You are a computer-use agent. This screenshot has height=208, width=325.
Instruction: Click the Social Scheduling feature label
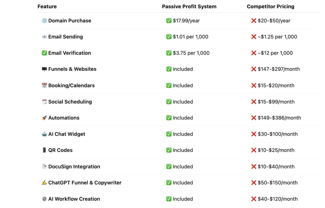(x=70, y=102)
